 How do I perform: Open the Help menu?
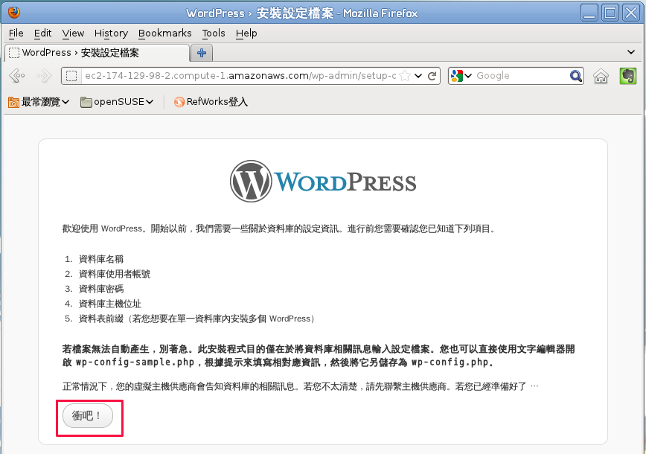(246, 33)
